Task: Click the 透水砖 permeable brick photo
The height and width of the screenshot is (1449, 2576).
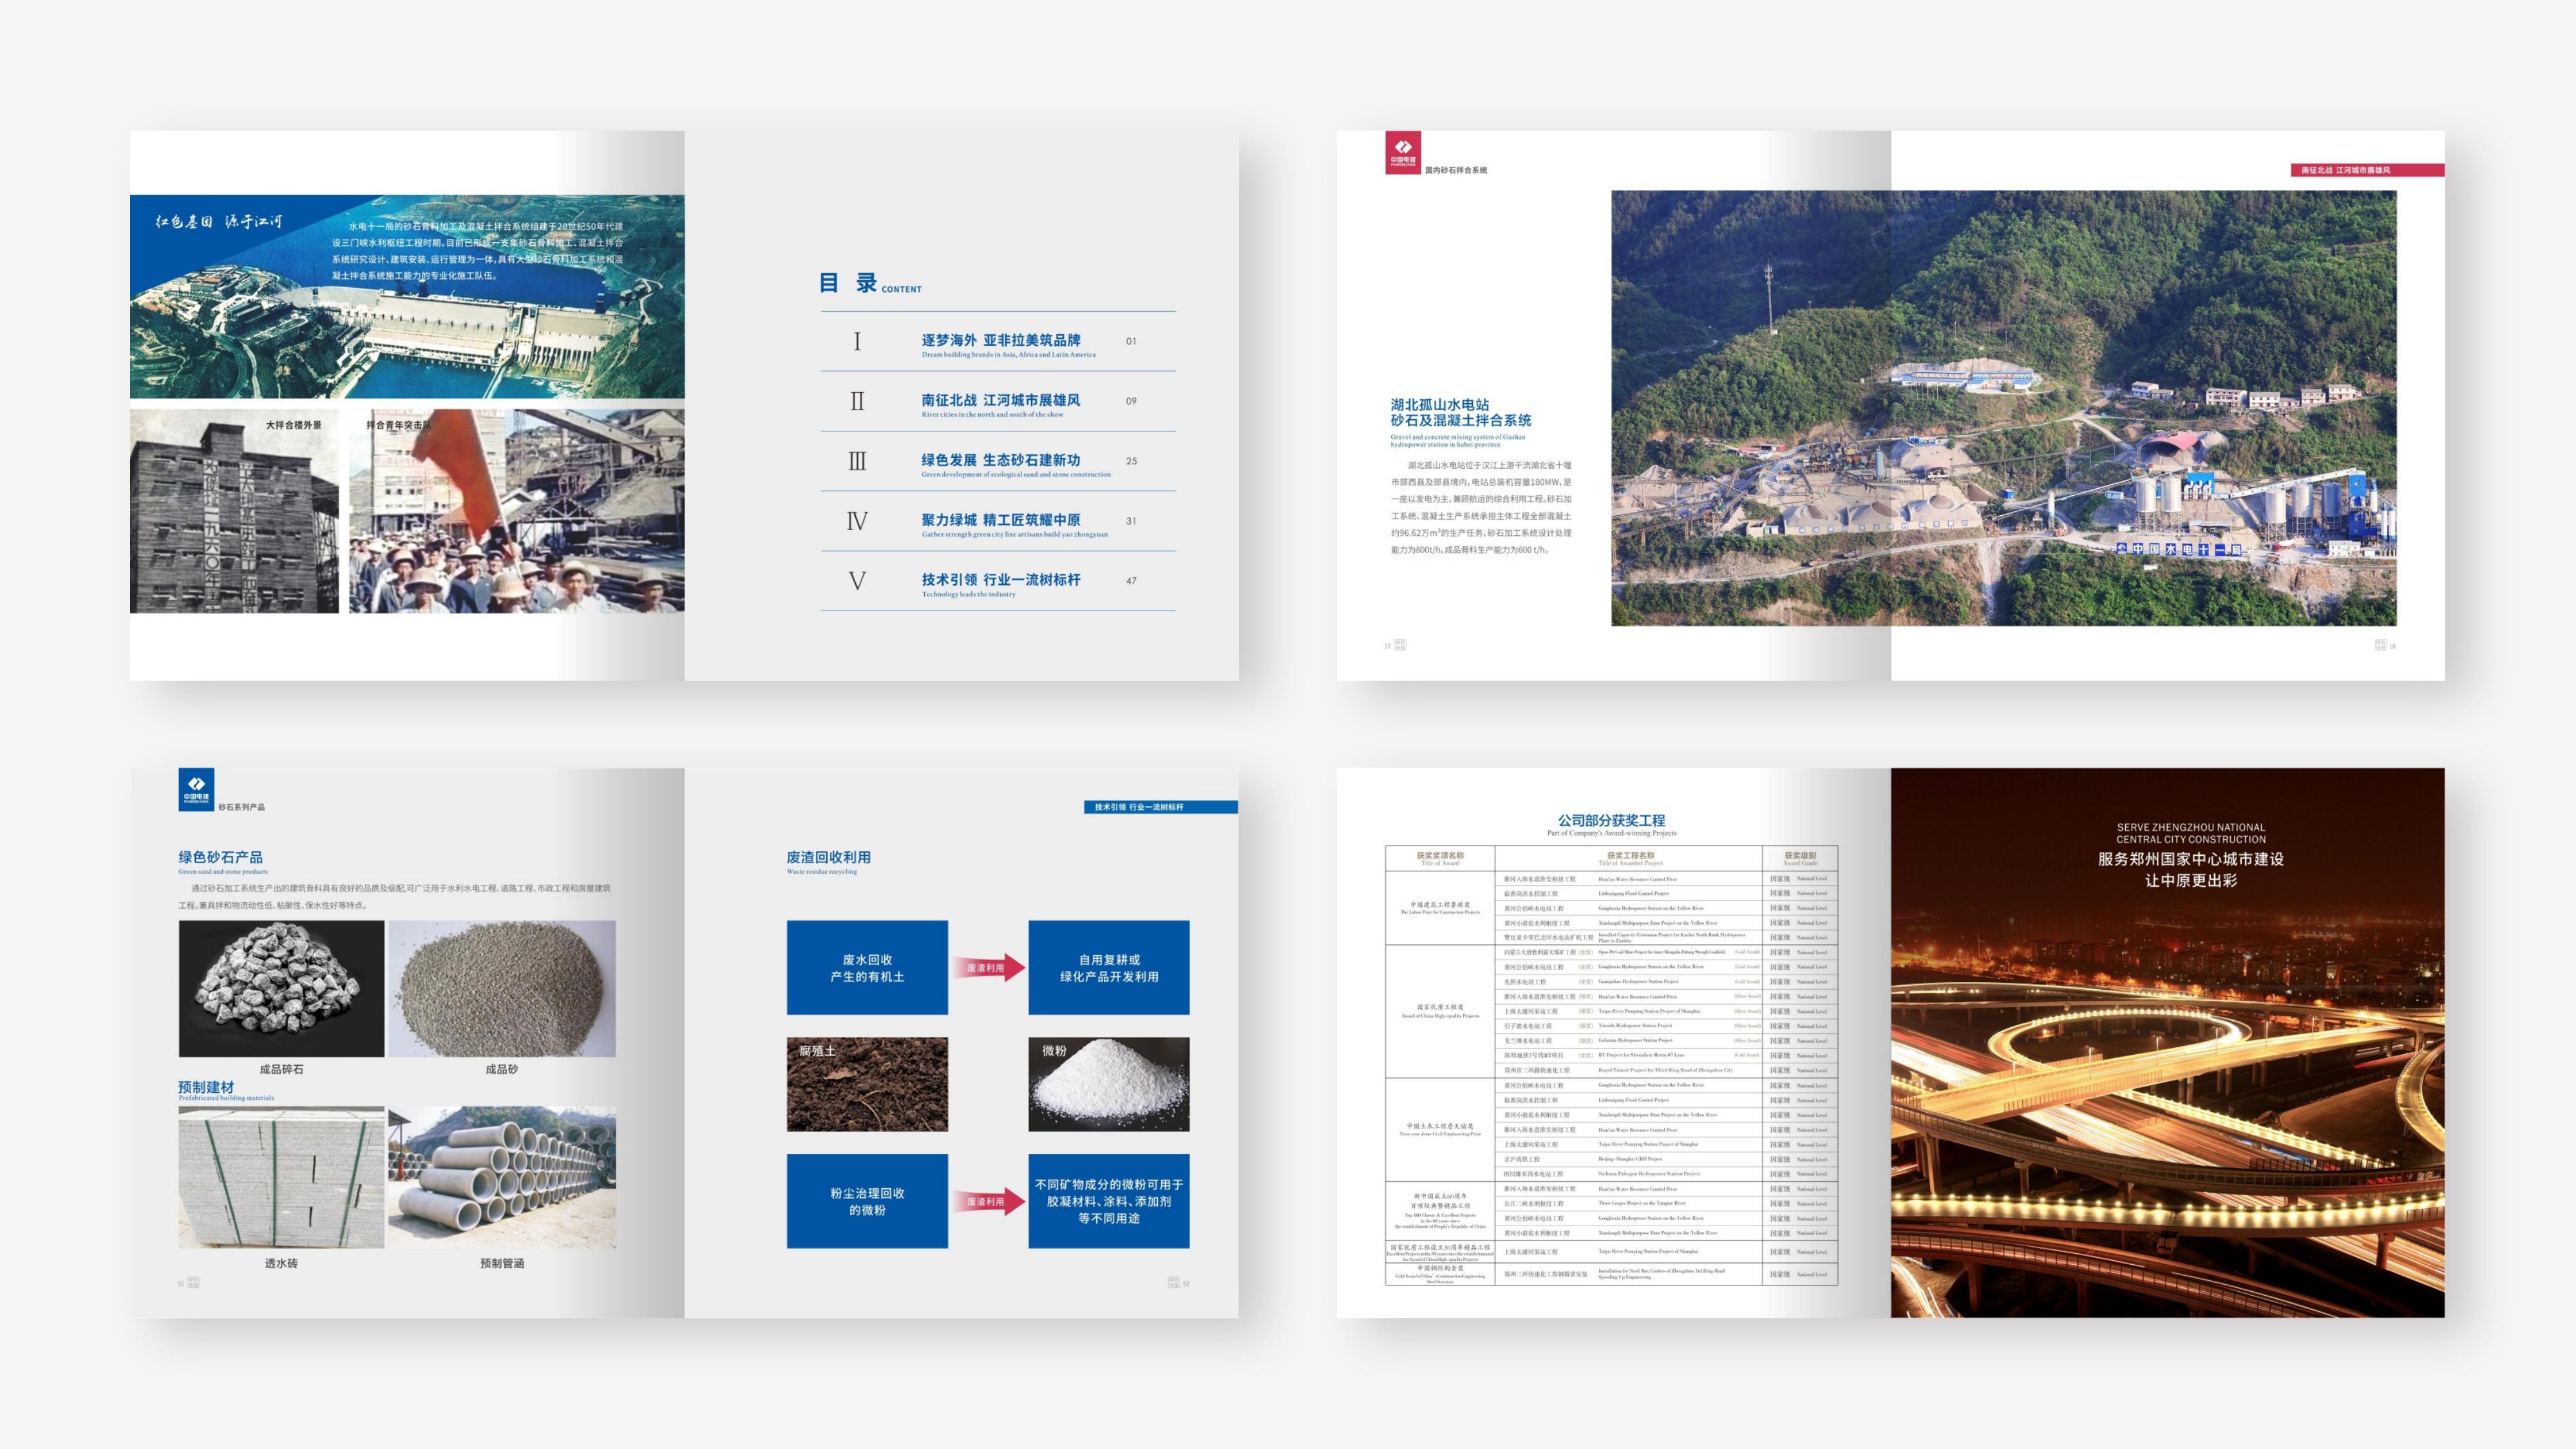Action: 281,1177
